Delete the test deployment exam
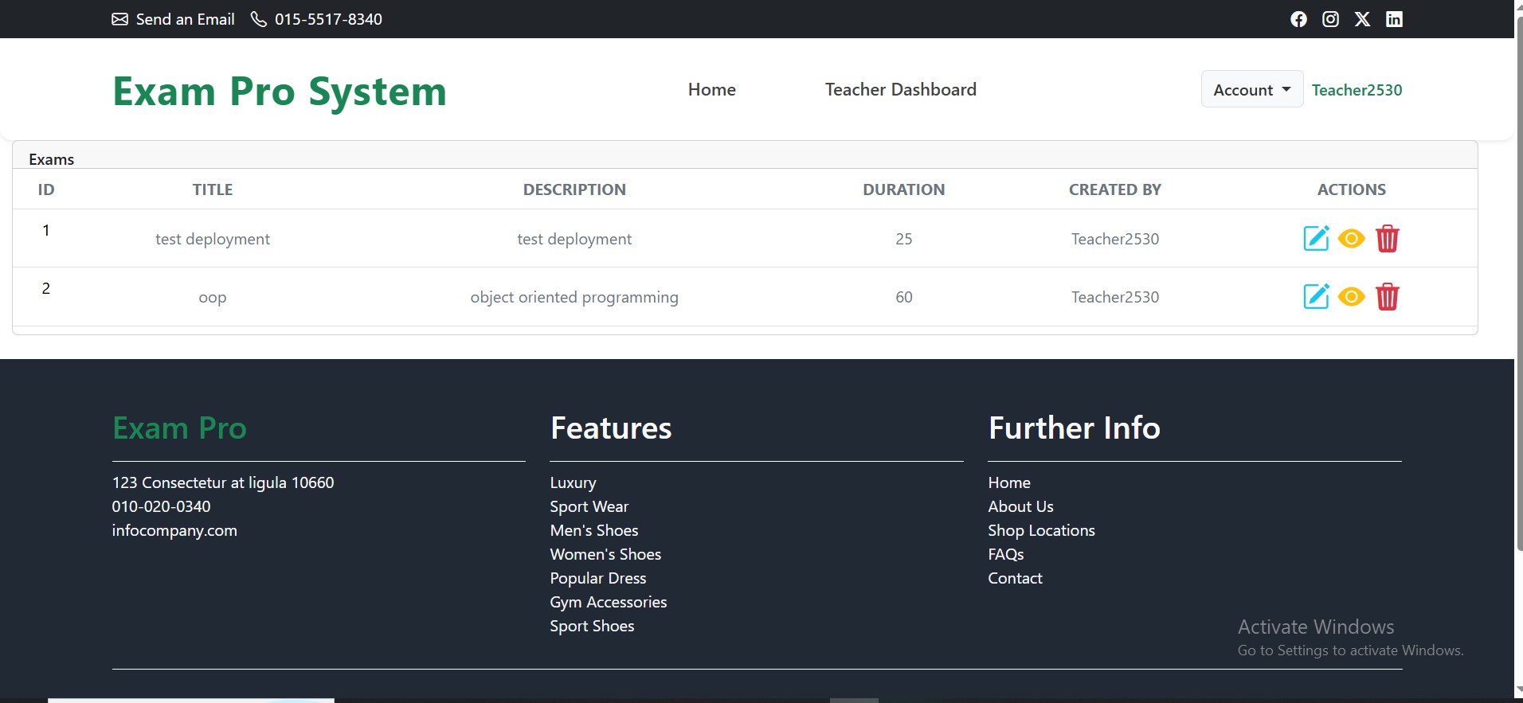Viewport: 1523px width, 703px height. [1387, 238]
